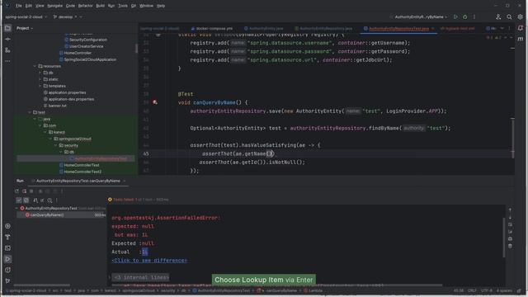Viewport: 528px width, 297px height.
Task: Open the Git tool window icon
Action: pyautogui.click(x=7, y=280)
